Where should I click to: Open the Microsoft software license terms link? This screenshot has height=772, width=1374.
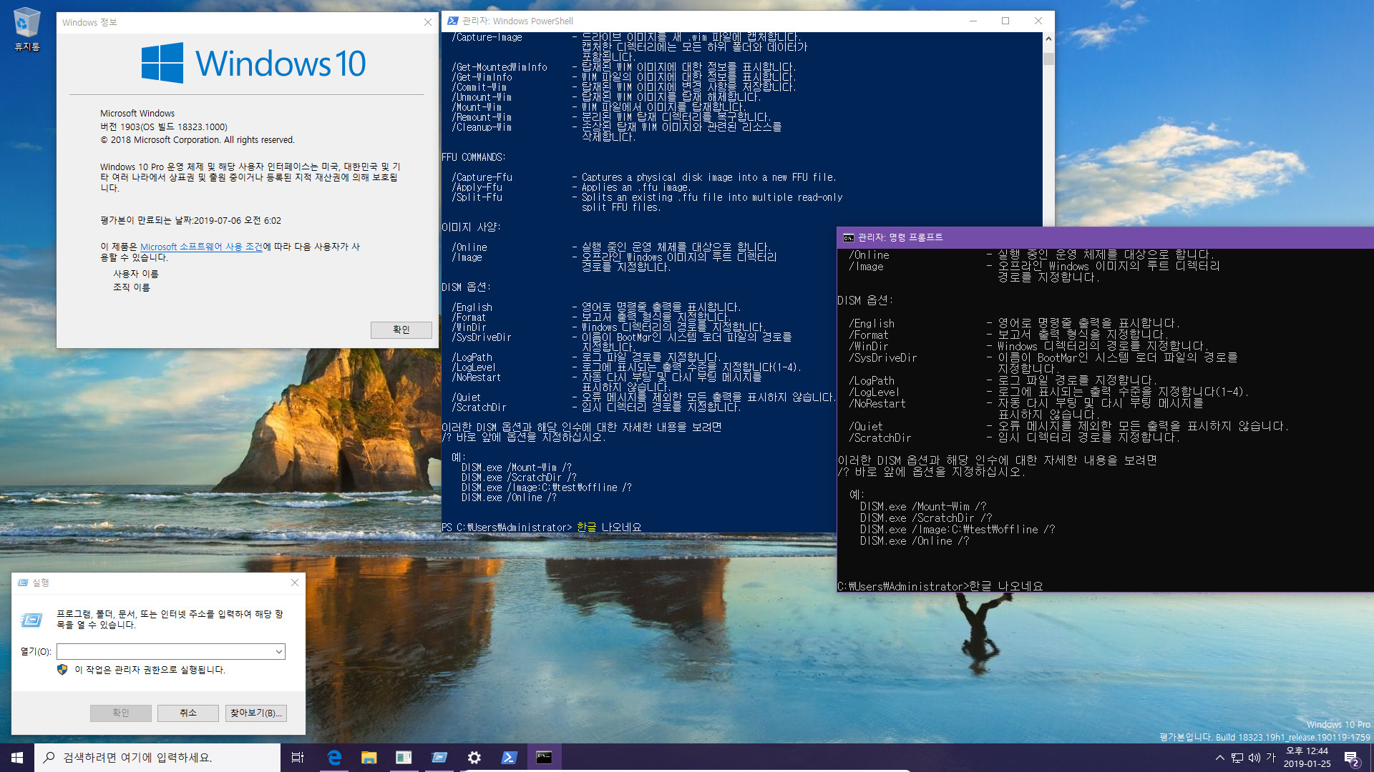[x=201, y=247]
